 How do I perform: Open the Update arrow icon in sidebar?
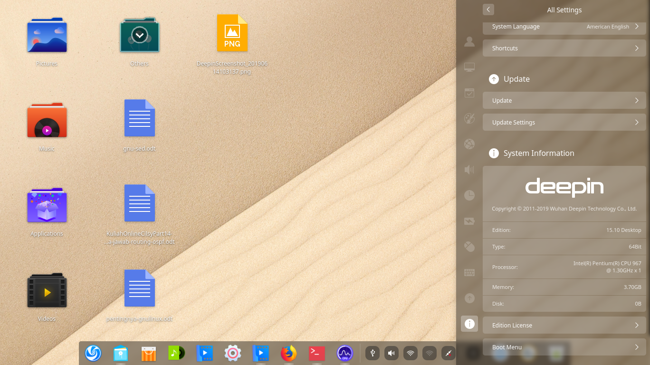[x=469, y=298]
